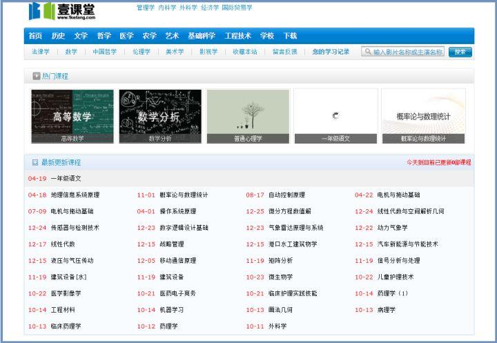Click the play icon beside 热门课程
497x343 pixels.
tap(36, 76)
